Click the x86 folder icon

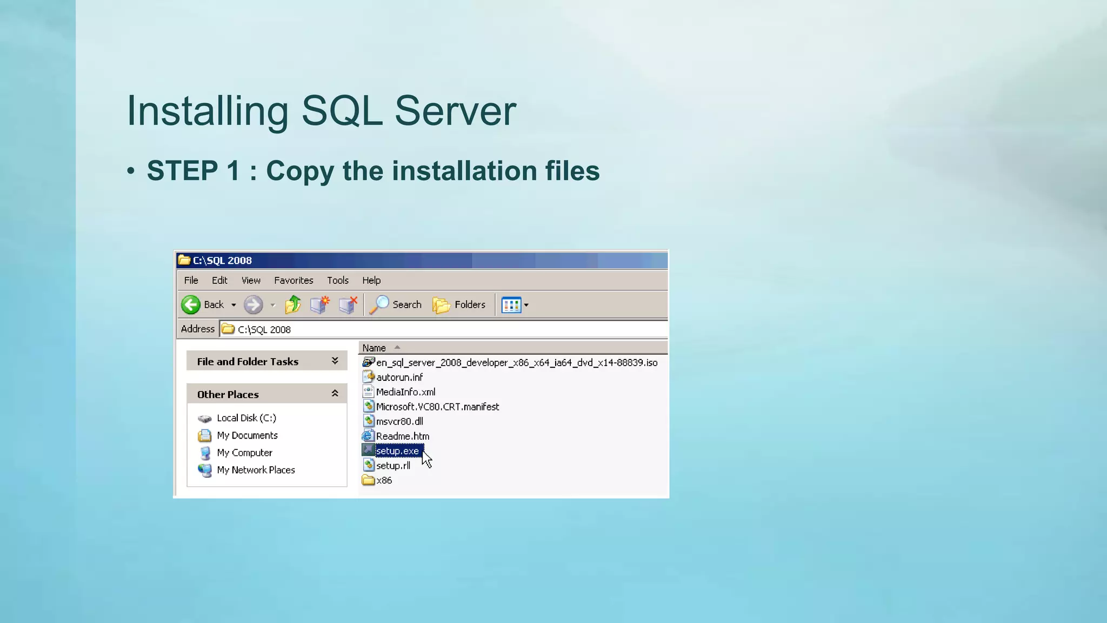coord(368,480)
